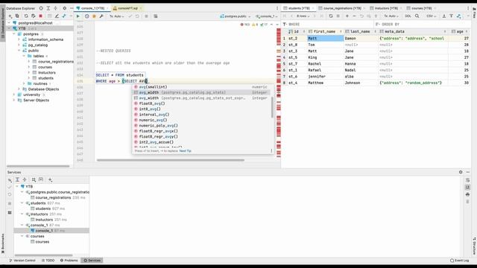The image size is (477, 268).
Task: Open the Event Log
Action: tap(459, 261)
